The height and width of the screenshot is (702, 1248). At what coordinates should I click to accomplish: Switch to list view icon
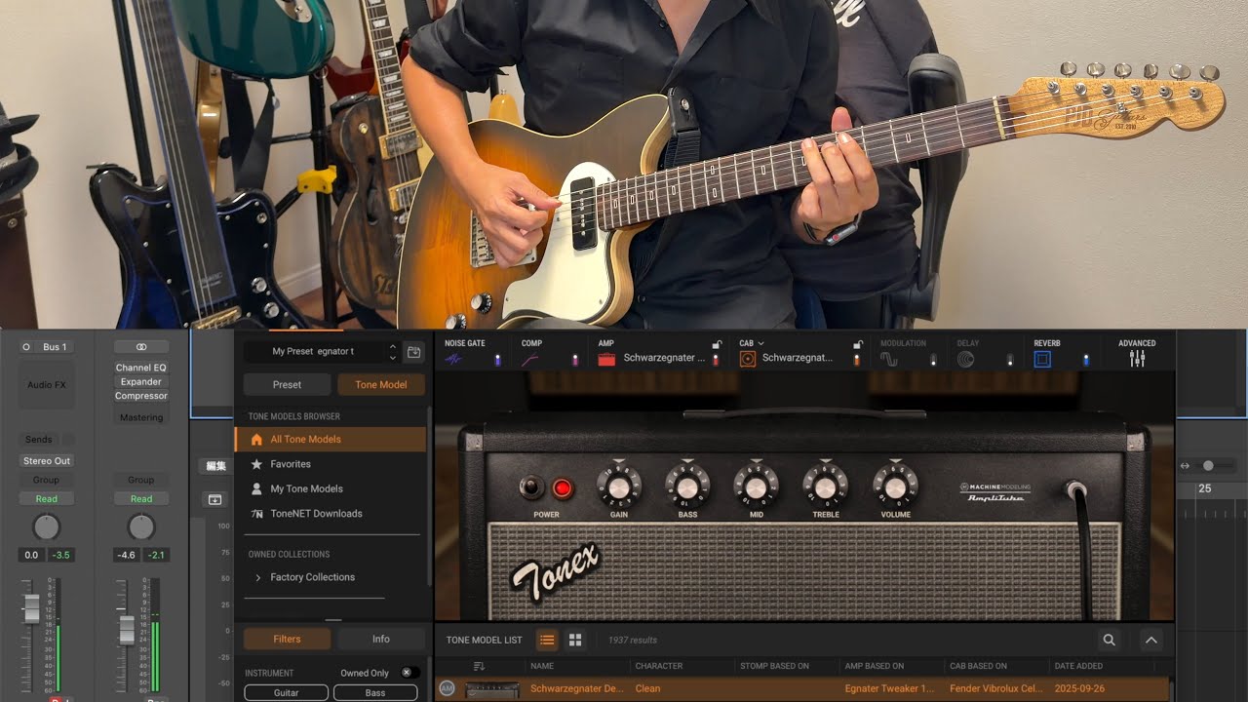pos(547,640)
